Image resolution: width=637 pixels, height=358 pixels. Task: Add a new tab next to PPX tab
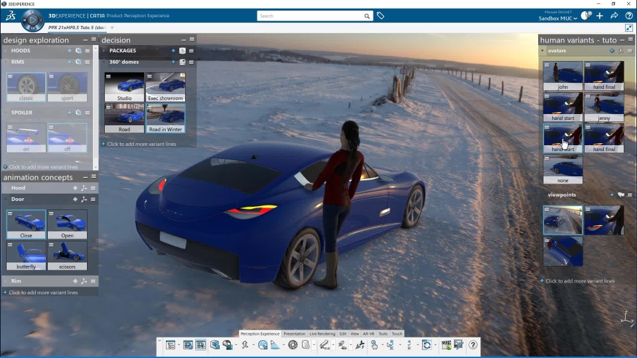[112, 28]
